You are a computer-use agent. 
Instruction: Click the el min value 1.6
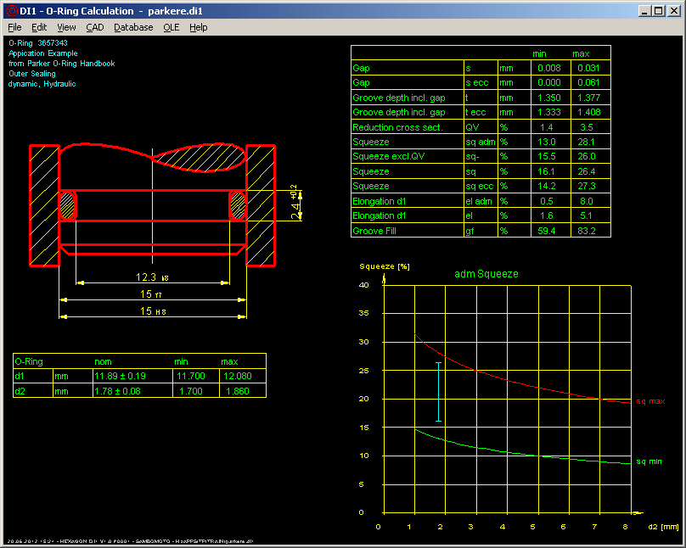tap(546, 215)
